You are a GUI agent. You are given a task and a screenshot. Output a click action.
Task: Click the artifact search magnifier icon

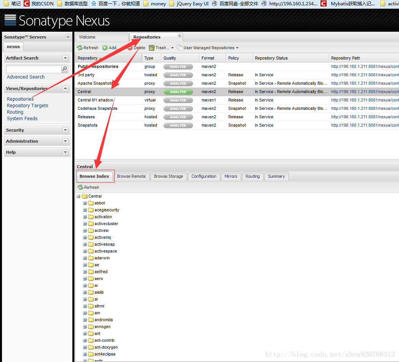coord(65,69)
